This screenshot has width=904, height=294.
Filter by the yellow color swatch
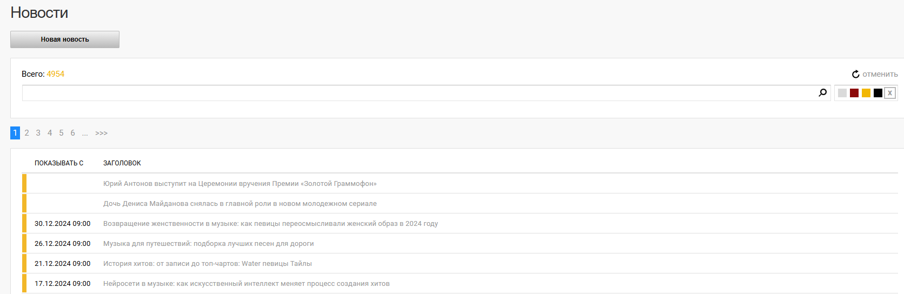866,93
